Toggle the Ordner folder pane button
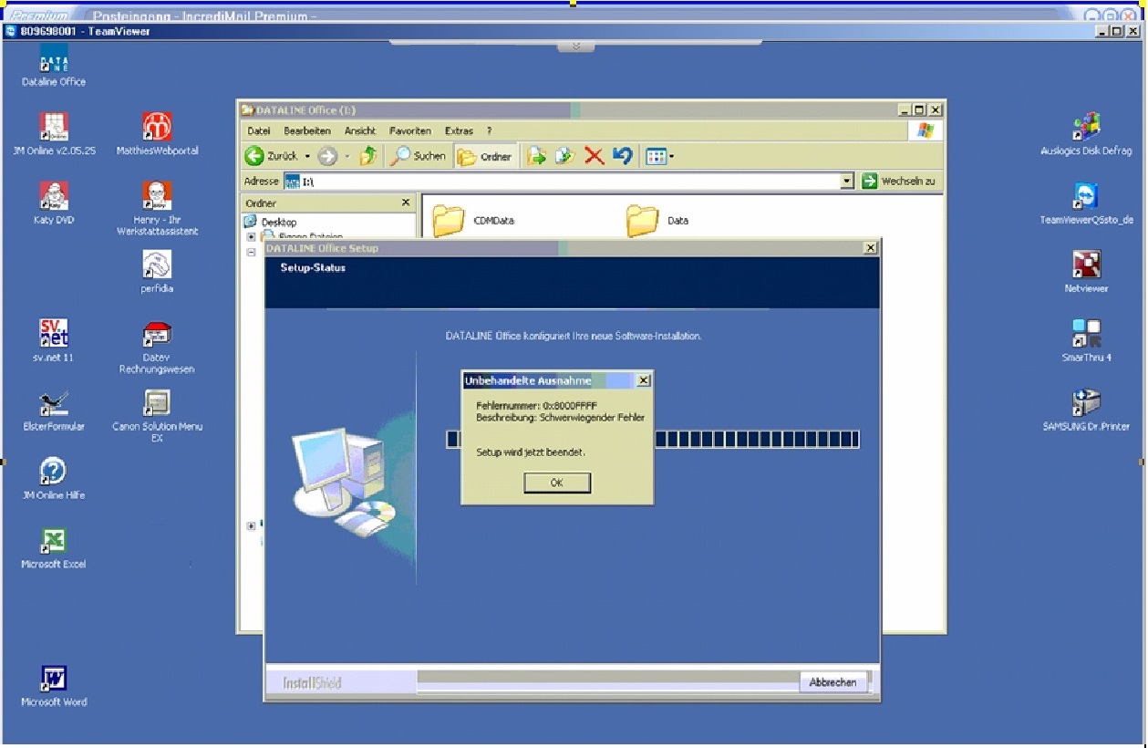Viewport: 1148px width, 748px height. click(485, 157)
